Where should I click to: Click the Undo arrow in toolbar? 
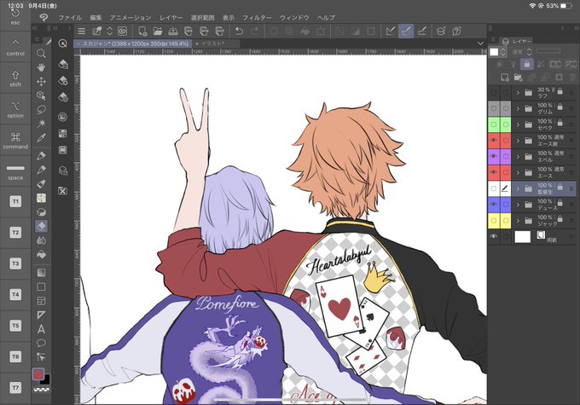coord(239,32)
